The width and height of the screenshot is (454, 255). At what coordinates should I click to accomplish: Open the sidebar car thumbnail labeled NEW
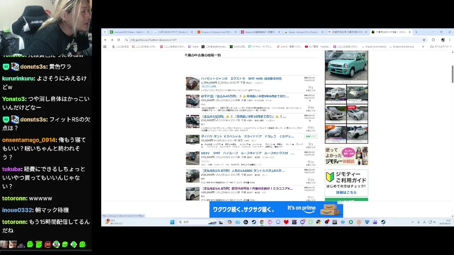click(x=357, y=114)
